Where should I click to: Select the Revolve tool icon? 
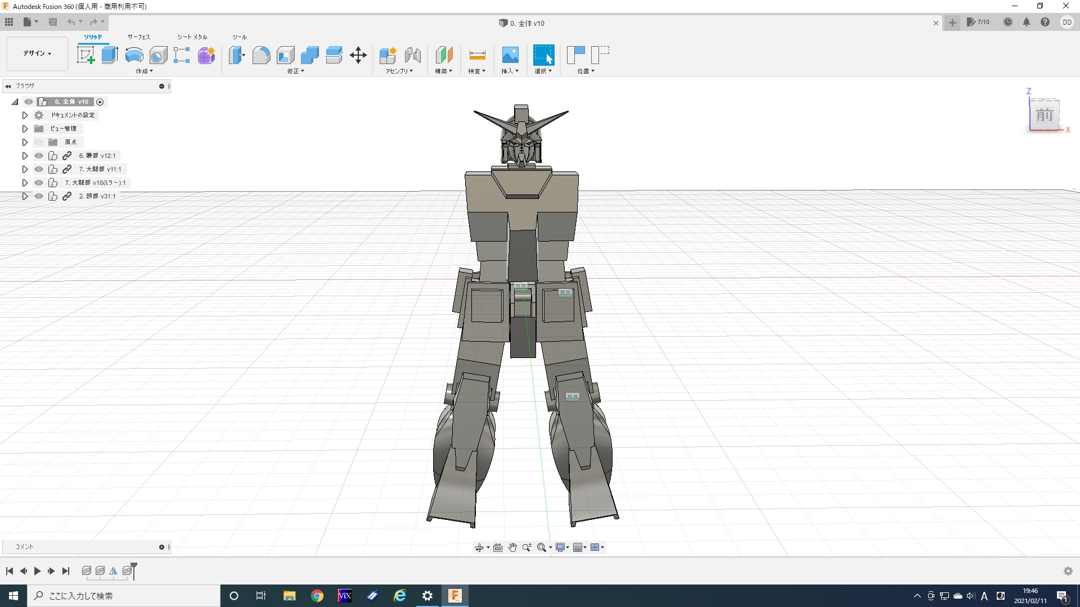134,55
